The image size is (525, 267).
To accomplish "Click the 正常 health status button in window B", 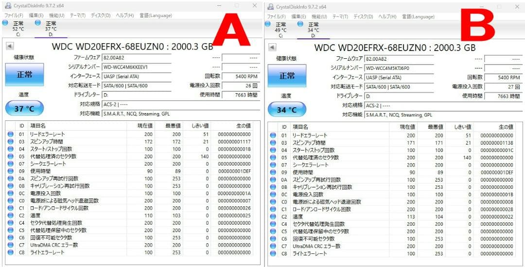I will (287, 76).
